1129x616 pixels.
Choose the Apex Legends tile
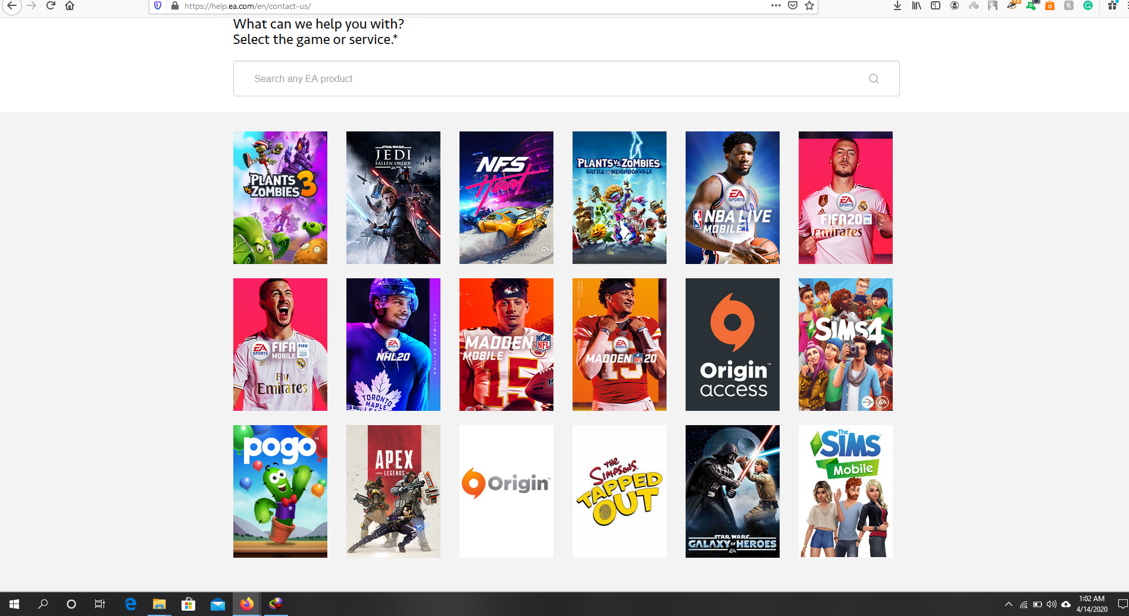pyautogui.click(x=393, y=491)
